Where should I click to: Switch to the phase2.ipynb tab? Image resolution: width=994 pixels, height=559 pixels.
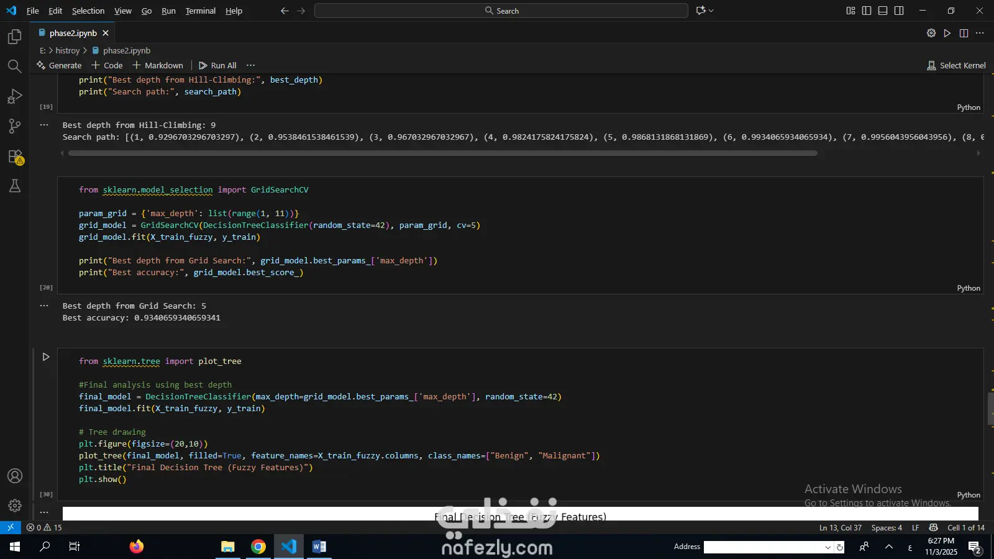73,33
